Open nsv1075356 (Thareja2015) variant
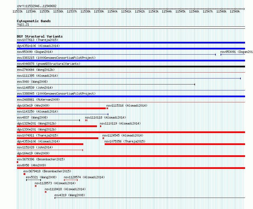 125,141
